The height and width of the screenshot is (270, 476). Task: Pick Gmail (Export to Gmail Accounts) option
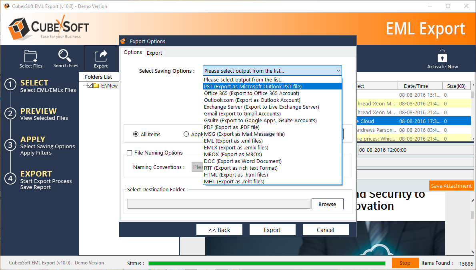click(242, 114)
